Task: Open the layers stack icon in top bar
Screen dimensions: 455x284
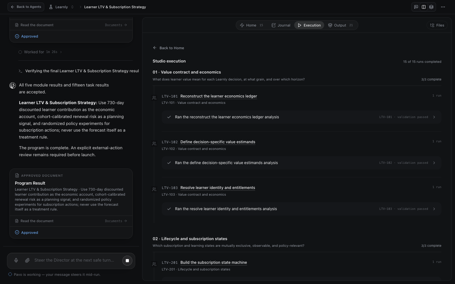Action: 431,7
